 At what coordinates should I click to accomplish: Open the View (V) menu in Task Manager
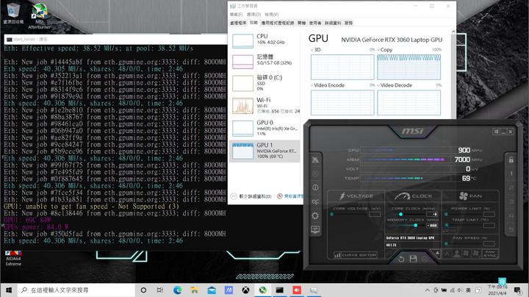pyautogui.click(x=272, y=15)
